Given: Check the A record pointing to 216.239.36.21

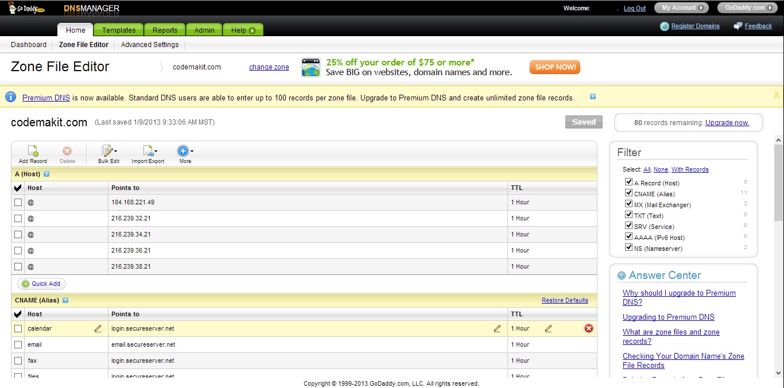Looking at the screenshot, I should 18,250.
